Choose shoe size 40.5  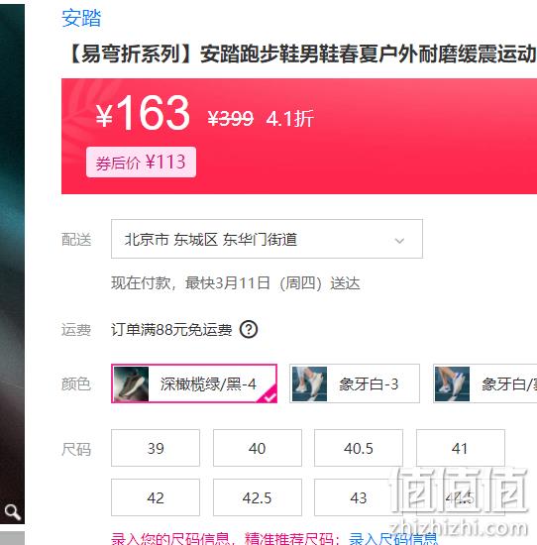pos(359,448)
